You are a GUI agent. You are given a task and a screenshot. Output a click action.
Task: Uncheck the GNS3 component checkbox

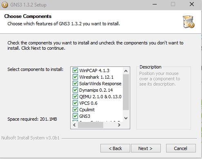[x=75, y=116]
